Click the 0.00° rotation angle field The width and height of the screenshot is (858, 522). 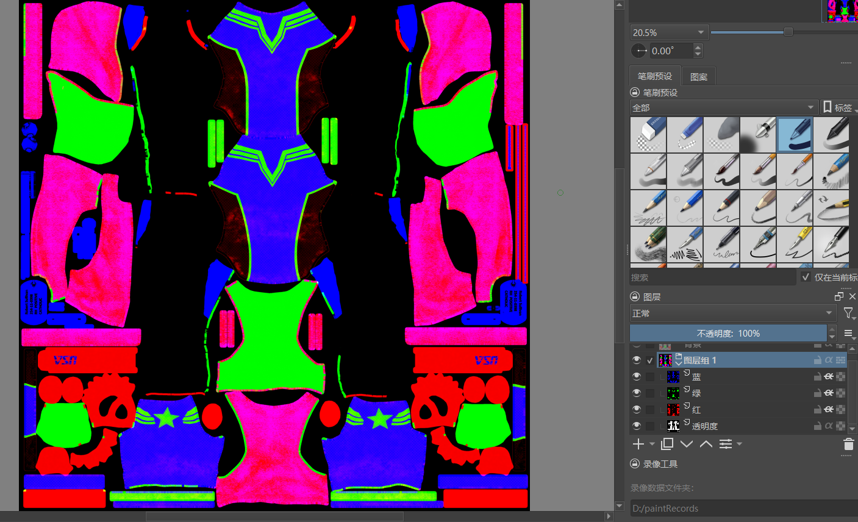[x=671, y=51]
